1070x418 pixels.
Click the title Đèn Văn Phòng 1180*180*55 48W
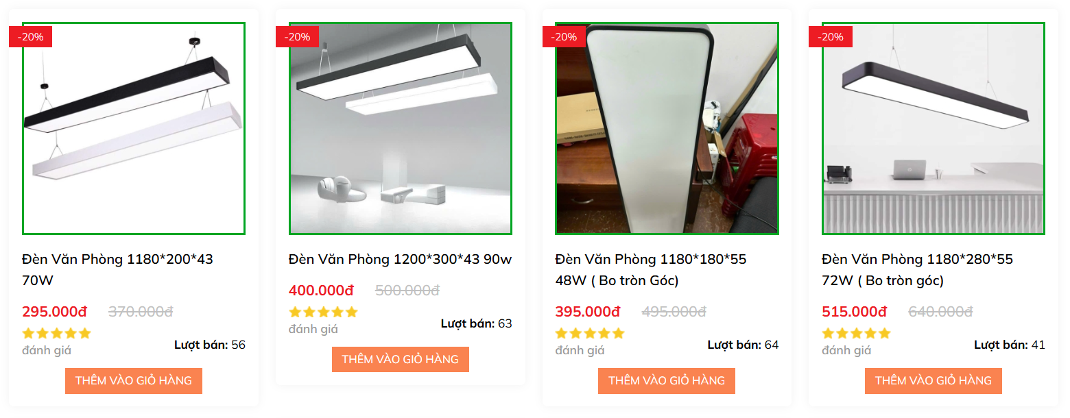(x=651, y=270)
